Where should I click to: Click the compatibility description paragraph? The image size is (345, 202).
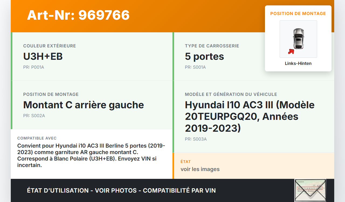tap(91, 155)
